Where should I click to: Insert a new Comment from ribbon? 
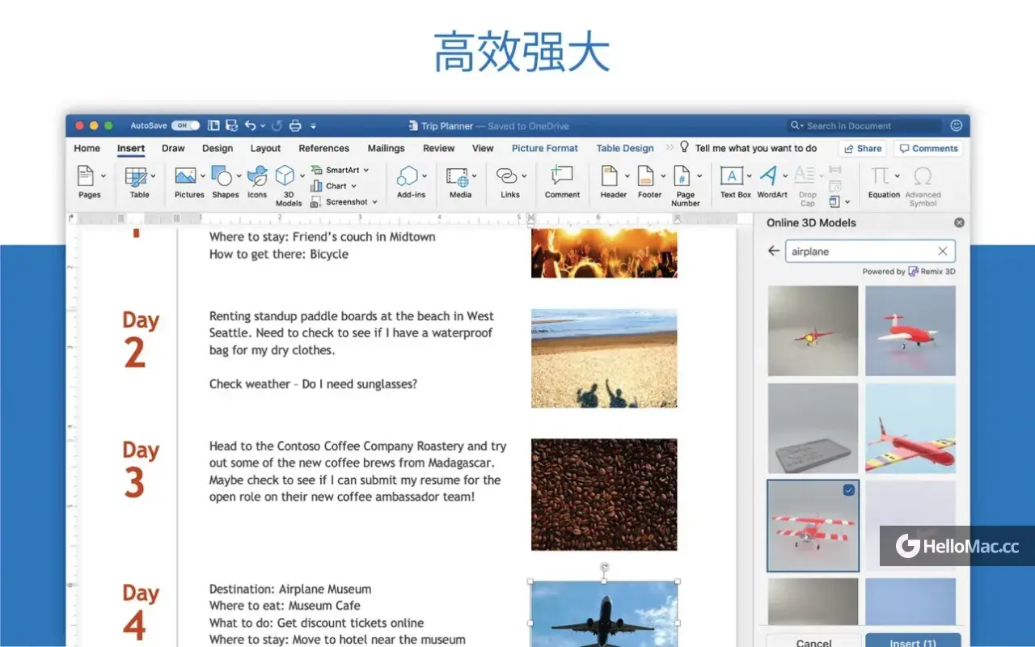(561, 175)
